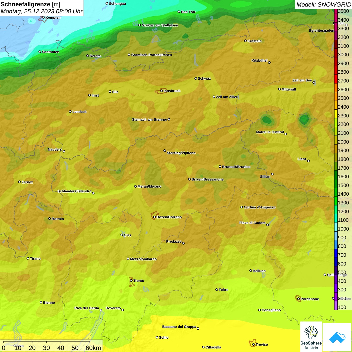Select the date 'Montag, 25.12.2023 08:00 Uhr'
The height and width of the screenshot is (352, 352).
(41, 11)
